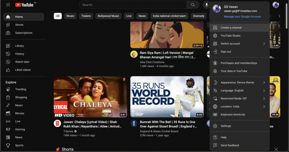Image resolution: width=289 pixels, height=152 pixels.
Task: Click the T-Series channel avatar
Action: pyautogui.click(x=57, y=123)
